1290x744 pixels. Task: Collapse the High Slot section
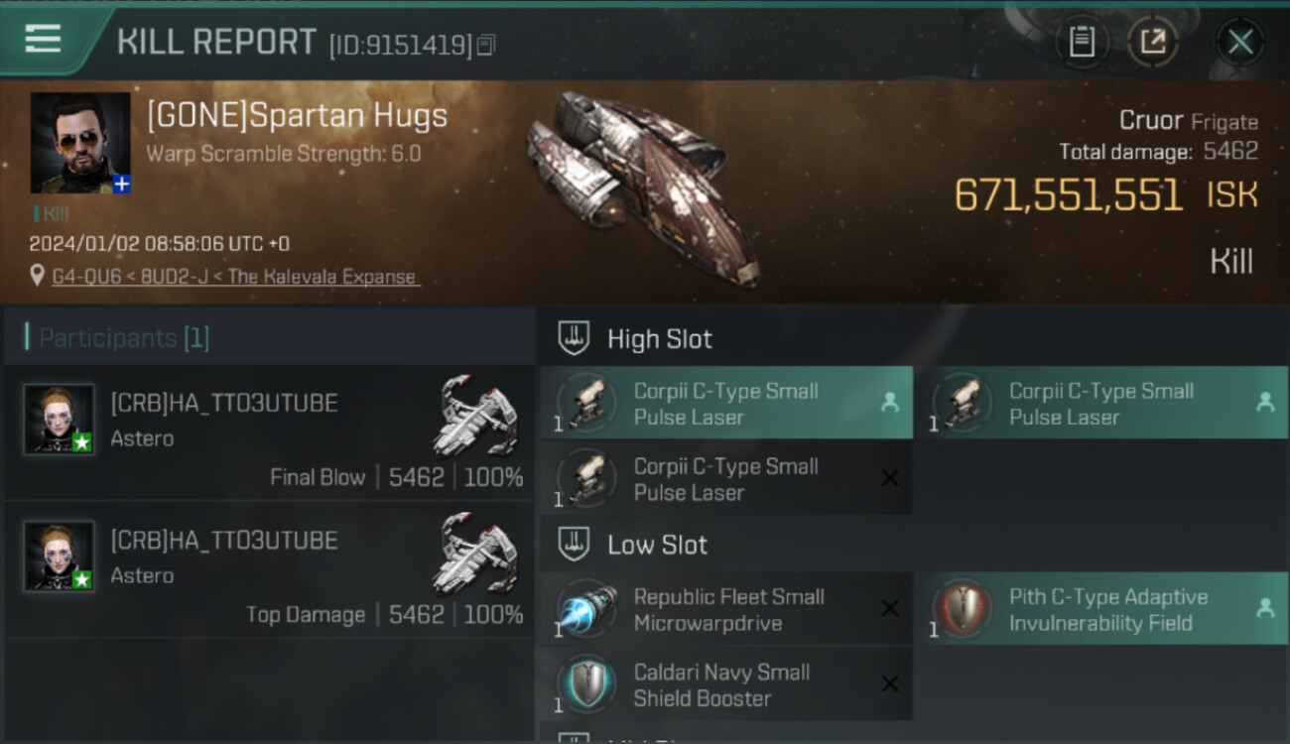(574, 338)
